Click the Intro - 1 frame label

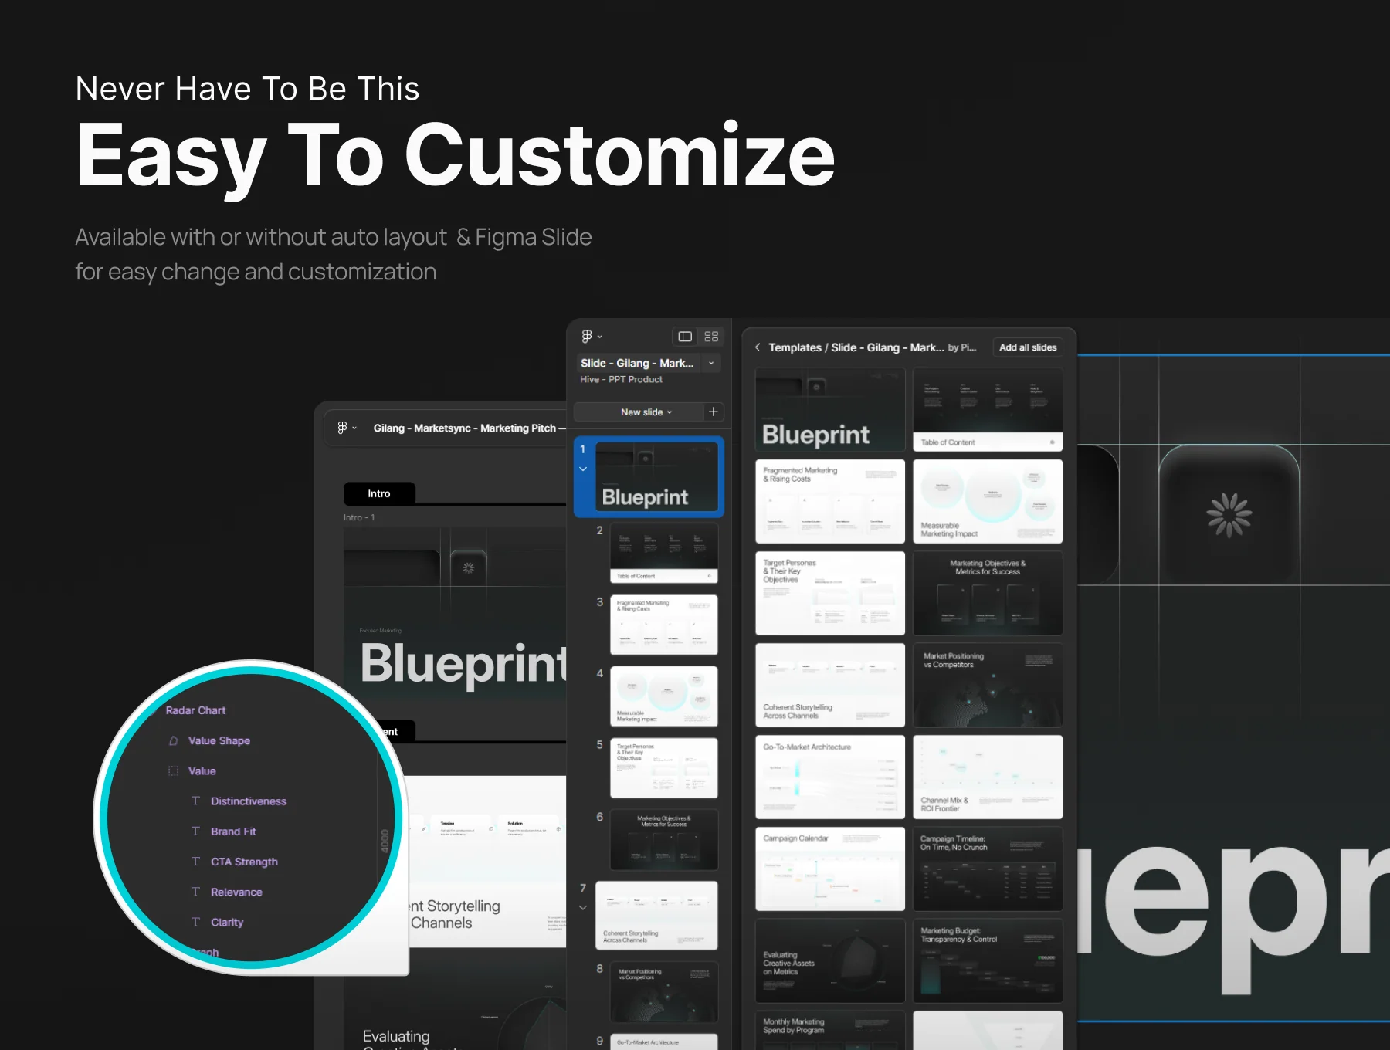tap(359, 517)
